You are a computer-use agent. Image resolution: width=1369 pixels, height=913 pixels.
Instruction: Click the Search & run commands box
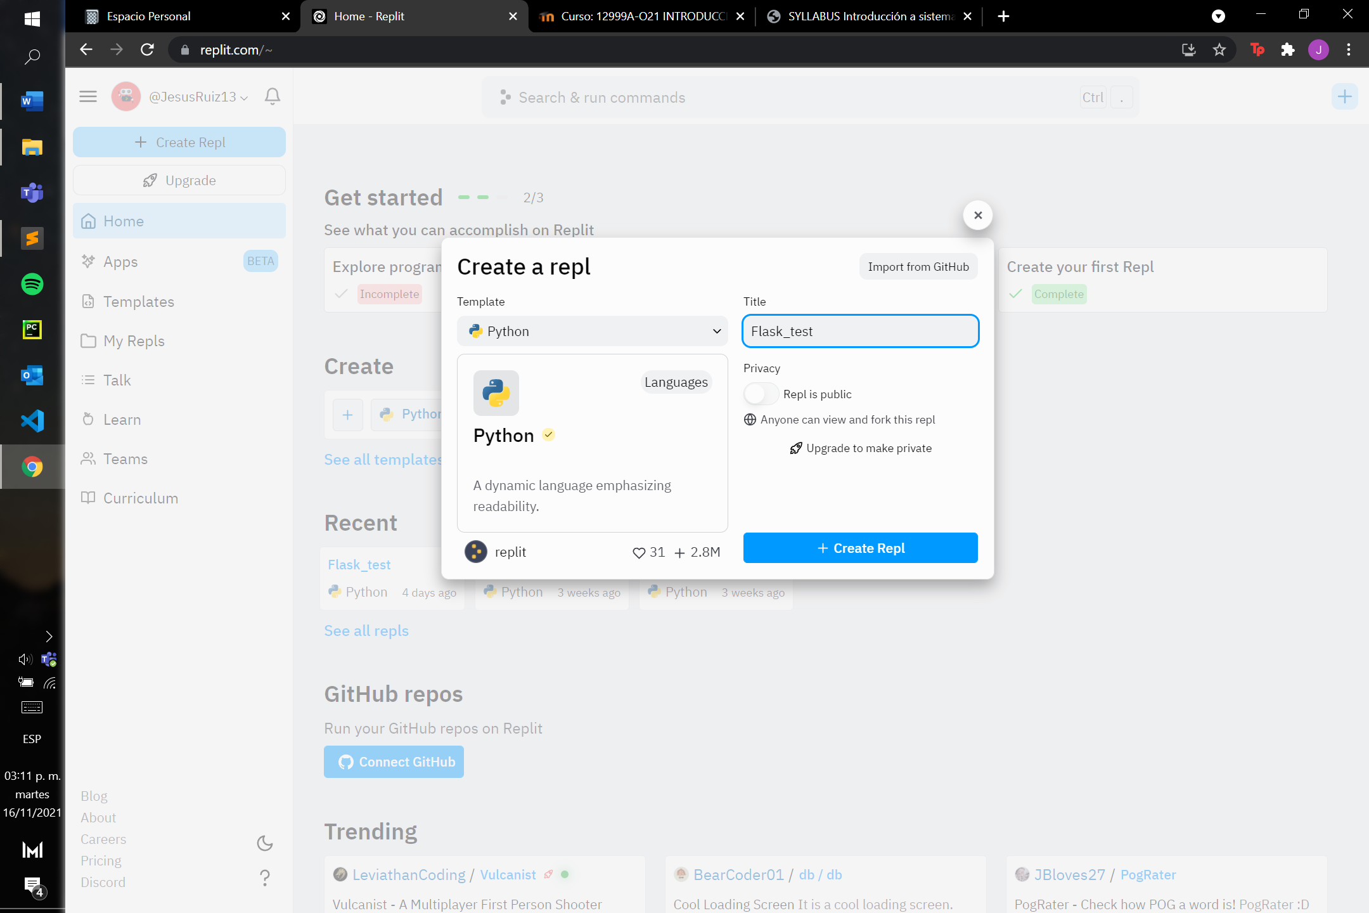[x=810, y=97]
